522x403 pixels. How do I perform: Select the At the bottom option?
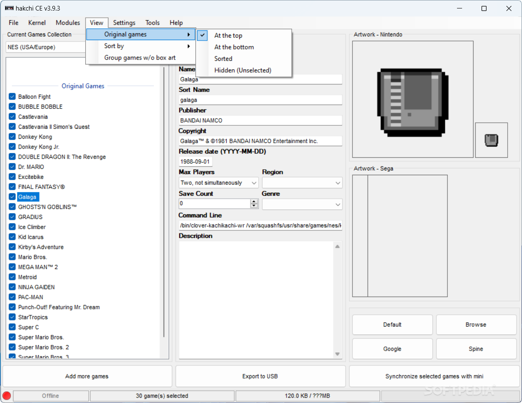pos(244,47)
